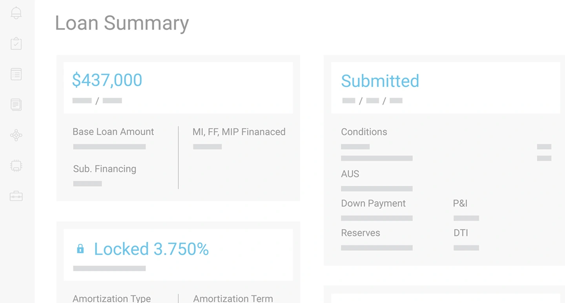
Task: Click the stacked documents icon in sidebar
Action: pyautogui.click(x=16, y=105)
